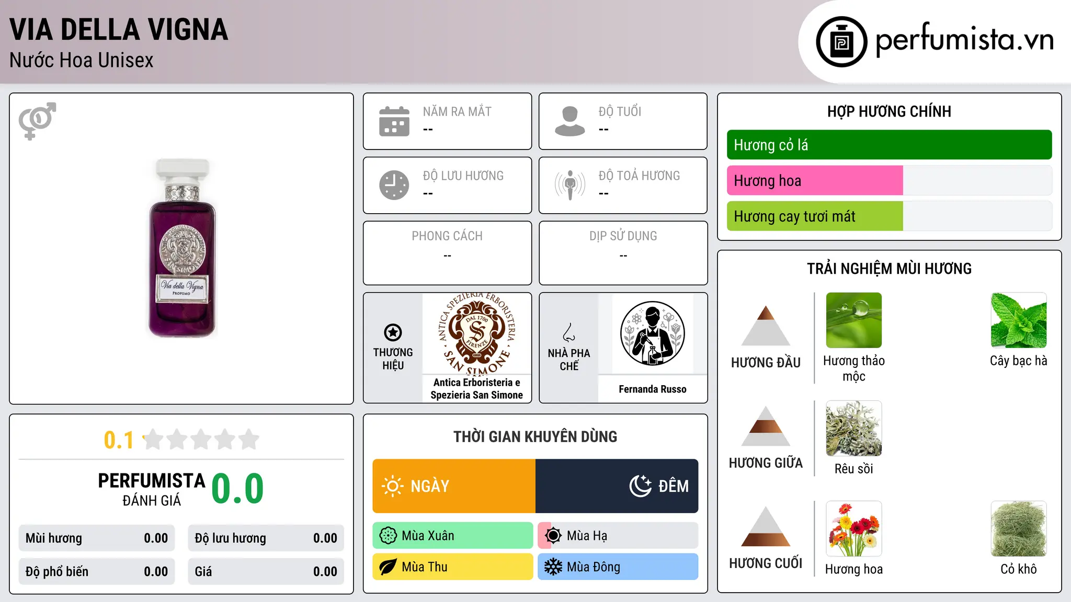Select the dark Đêm time segment

(x=617, y=486)
